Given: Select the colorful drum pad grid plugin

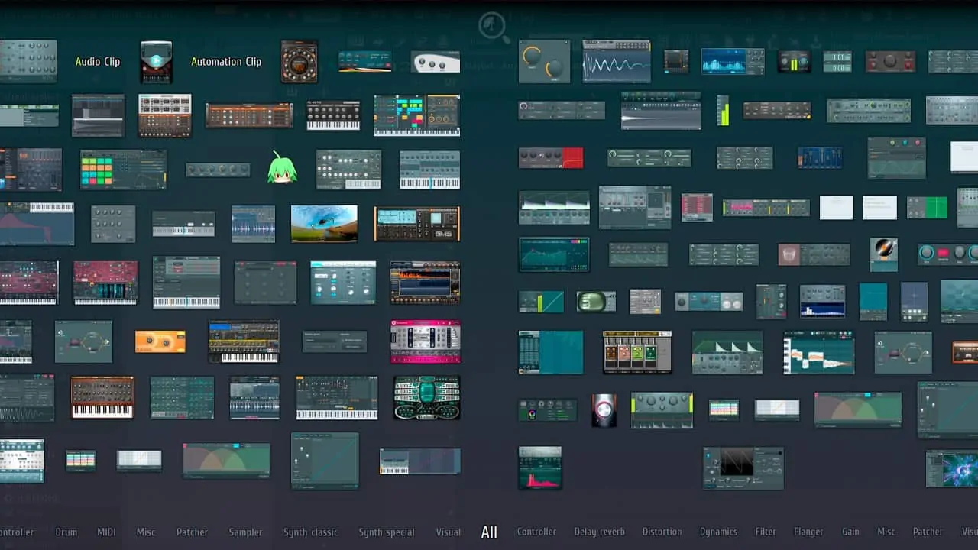Looking at the screenshot, I should coord(124,170).
